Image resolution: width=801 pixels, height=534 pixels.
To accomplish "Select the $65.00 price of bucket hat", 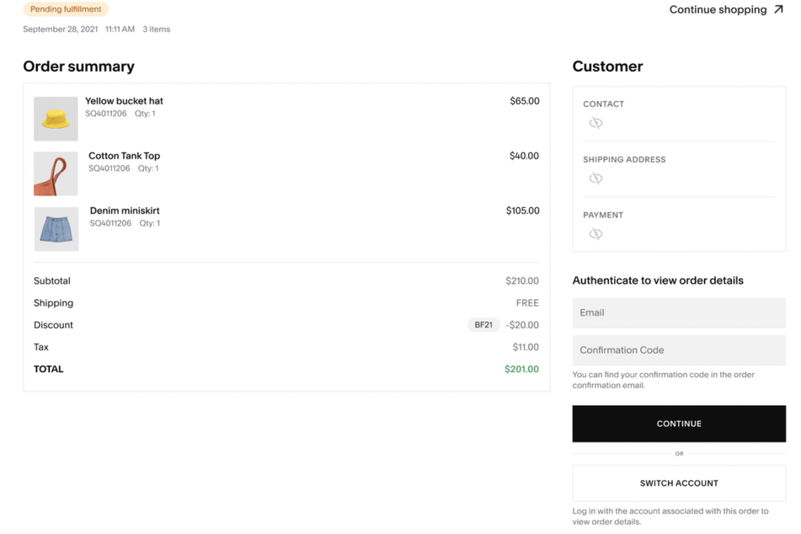I will tap(525, 101).
